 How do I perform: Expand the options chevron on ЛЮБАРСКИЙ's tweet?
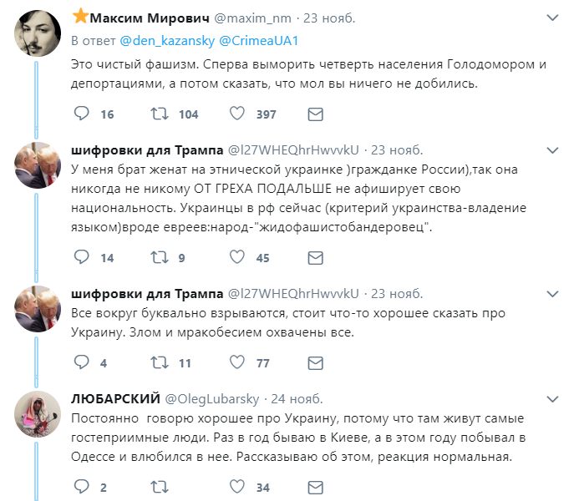[x=552, y=398]
